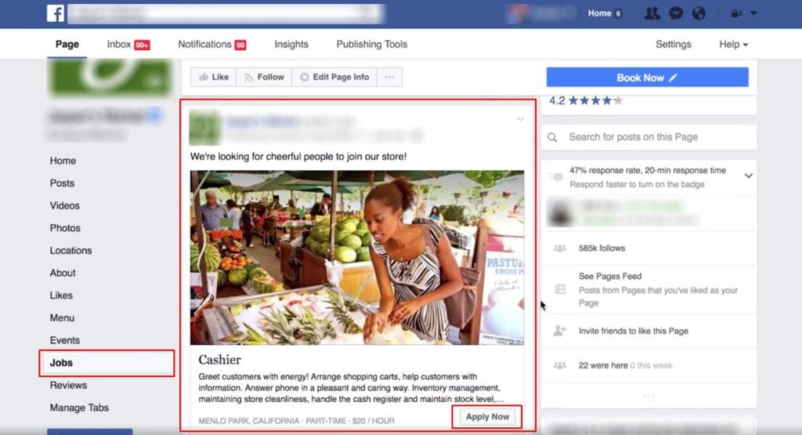
Task: Click the Apply Now button
Action: pyautogui.click(x=487, y=417)
